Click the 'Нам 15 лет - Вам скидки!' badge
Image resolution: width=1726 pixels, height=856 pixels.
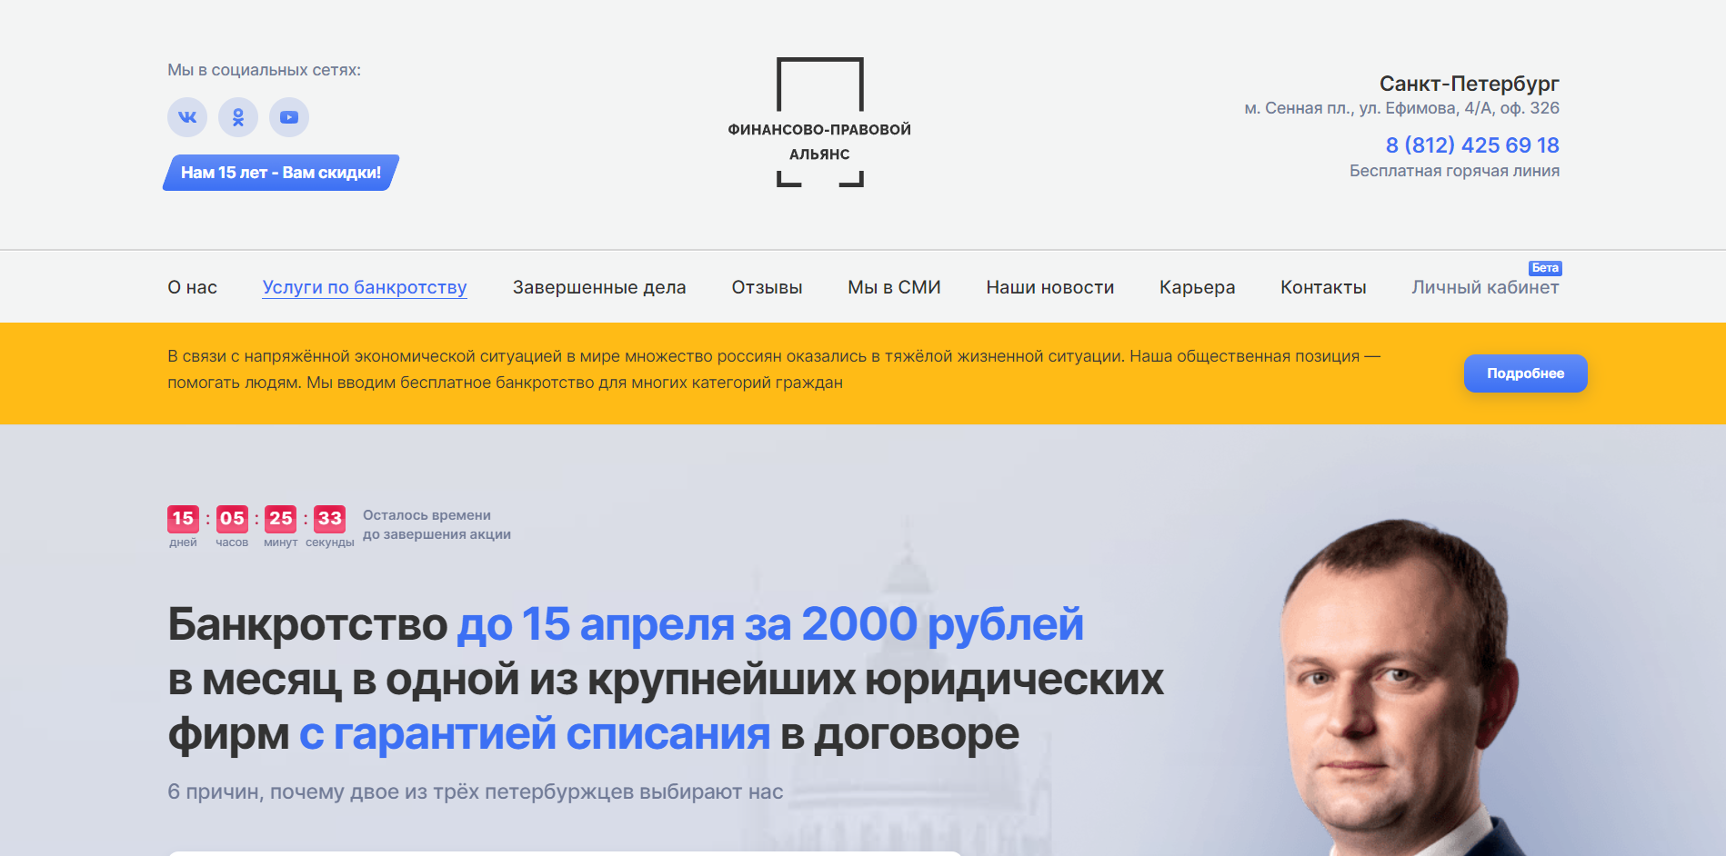(281, 173)
